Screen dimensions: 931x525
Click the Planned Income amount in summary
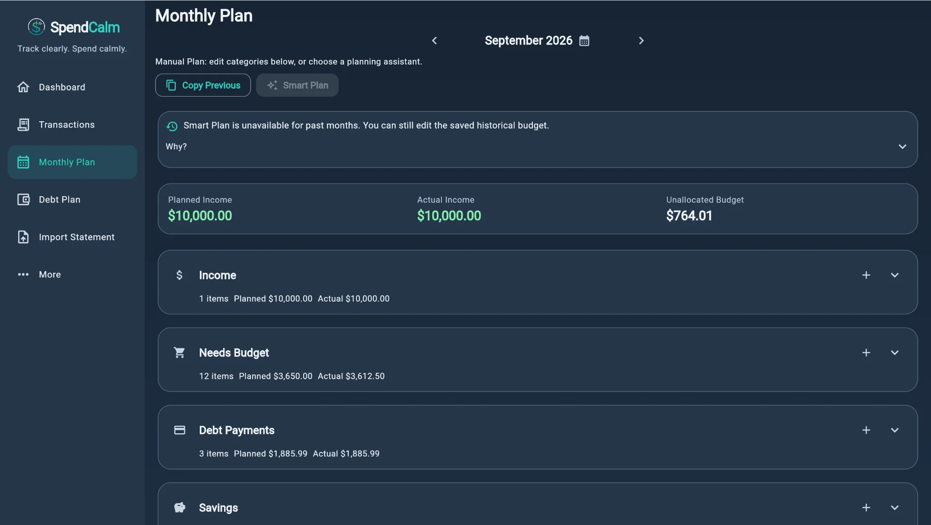point(200,216)
